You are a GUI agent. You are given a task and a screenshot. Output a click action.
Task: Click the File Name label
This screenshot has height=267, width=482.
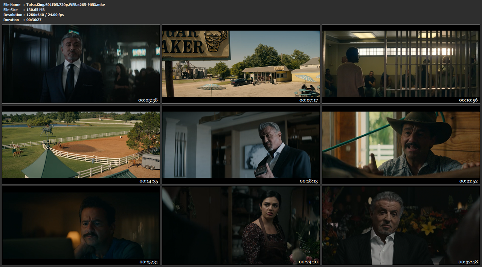point(12,5)
